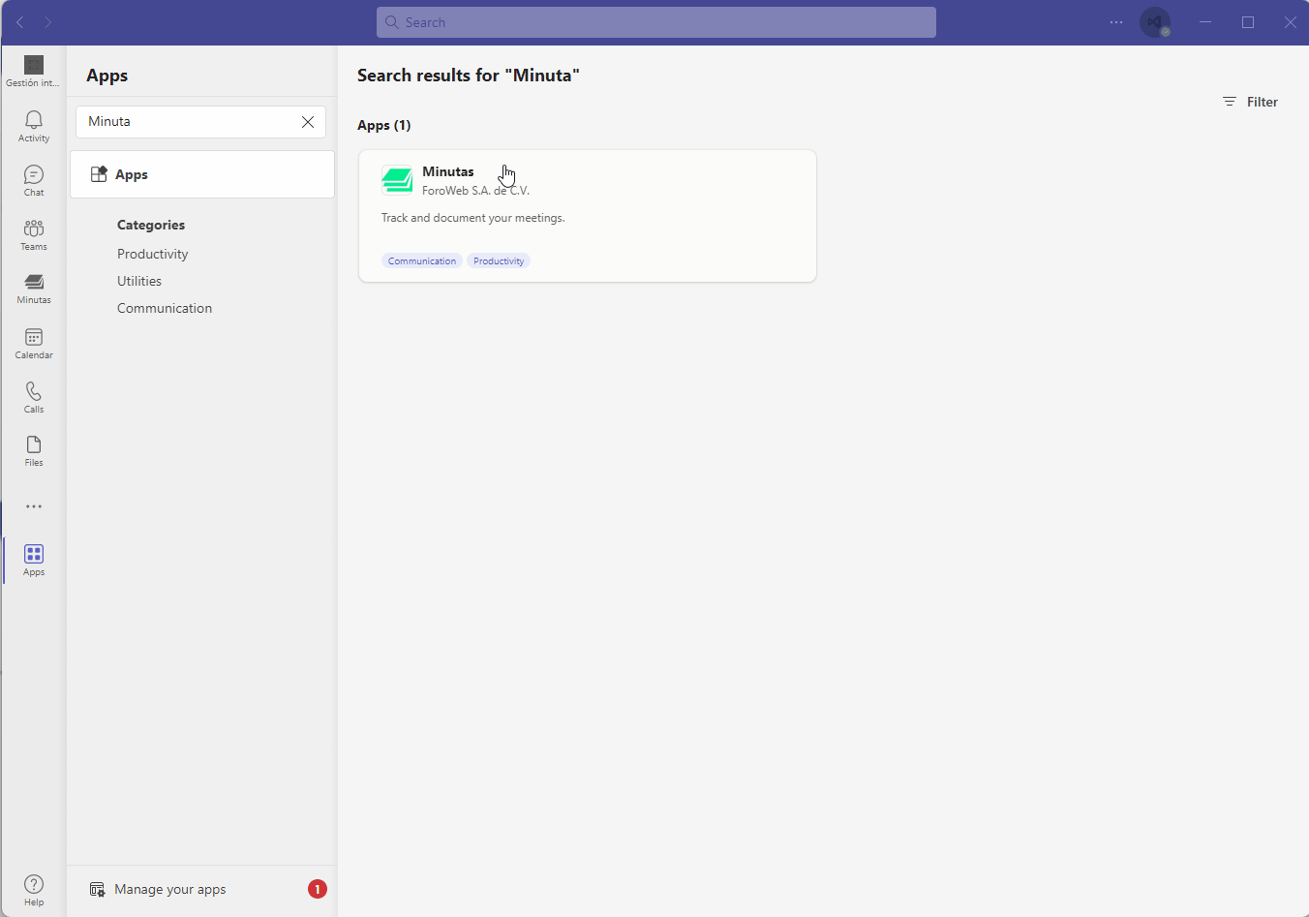Go to Teams in the left rail

click(x=34, y=234)
